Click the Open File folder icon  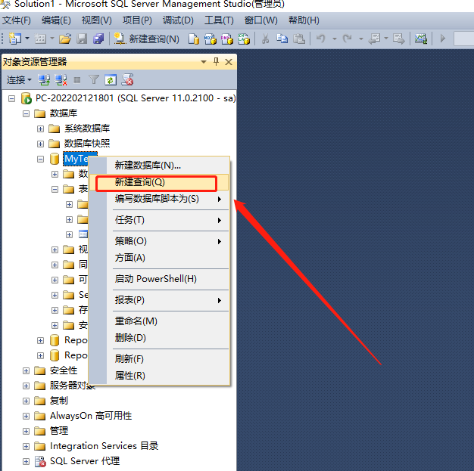pos(65,39)
